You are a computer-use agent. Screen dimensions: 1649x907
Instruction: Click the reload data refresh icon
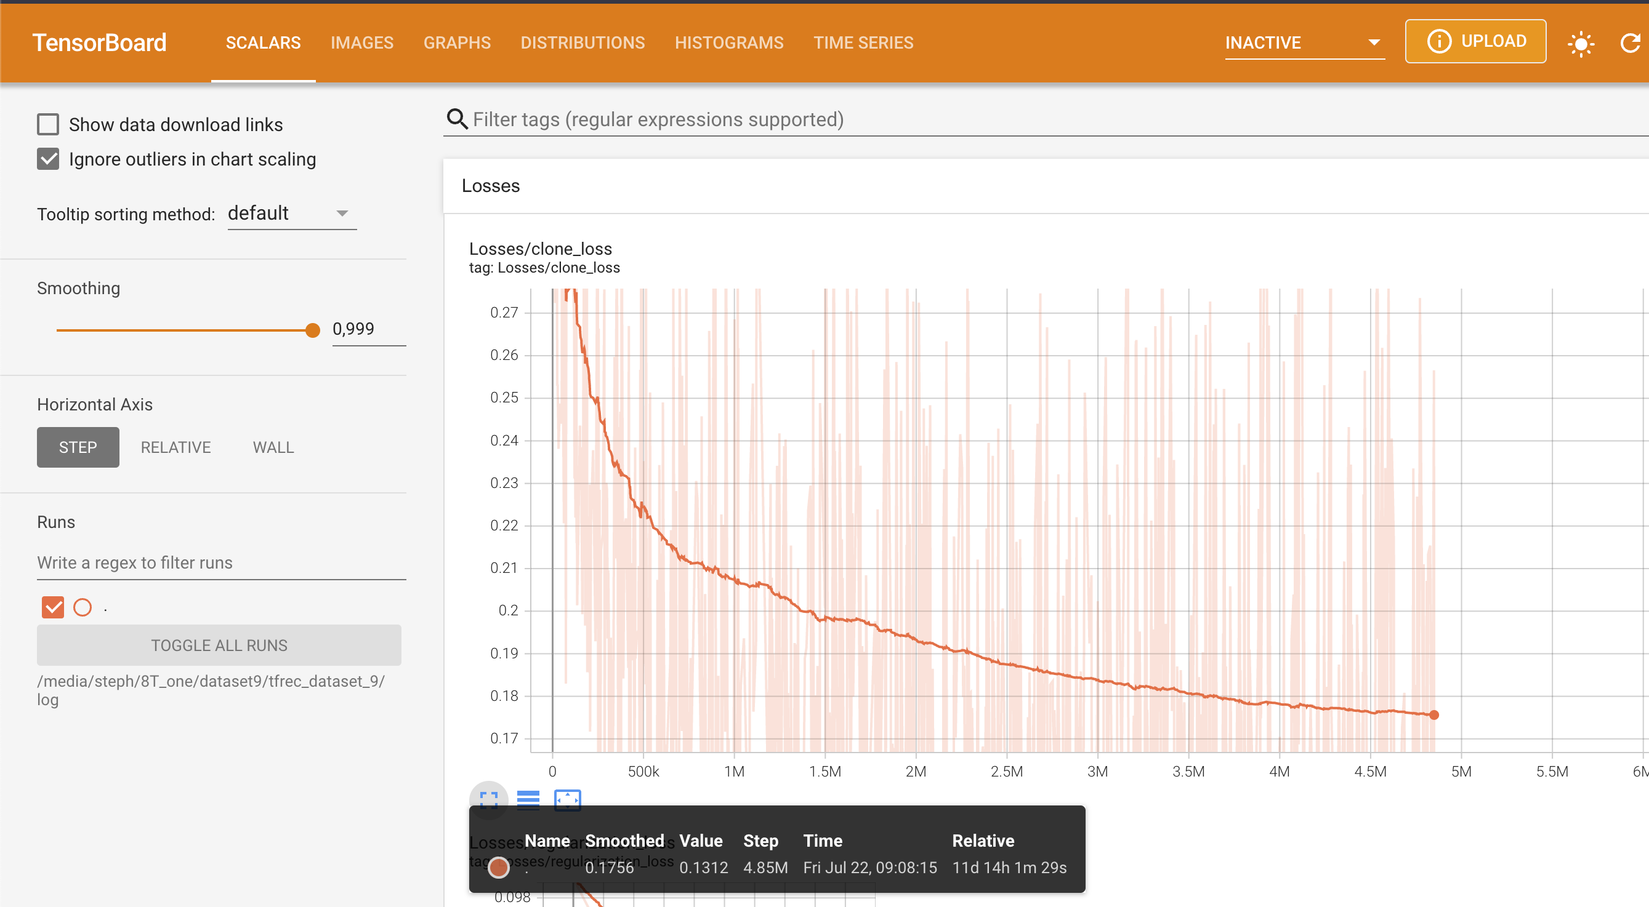pos(1630,44)
